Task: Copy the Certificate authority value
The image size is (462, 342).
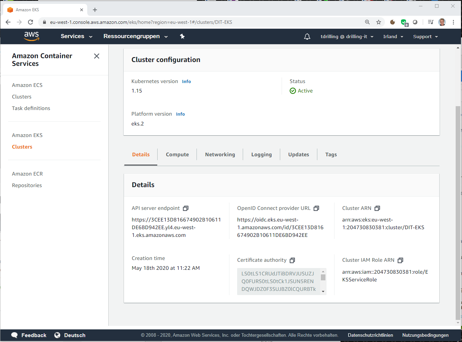Action: click(292, 260)
